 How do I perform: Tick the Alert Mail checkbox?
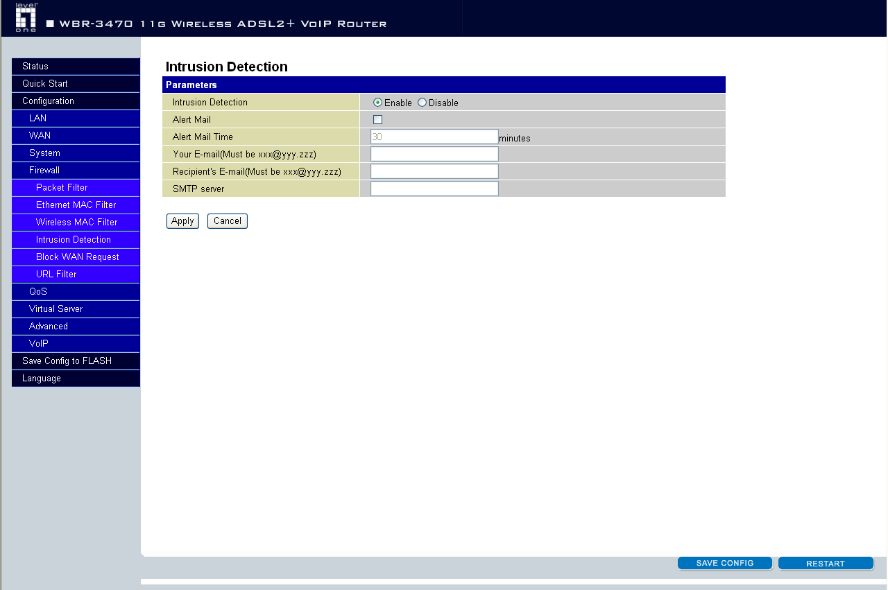click(x=378, y=119)
